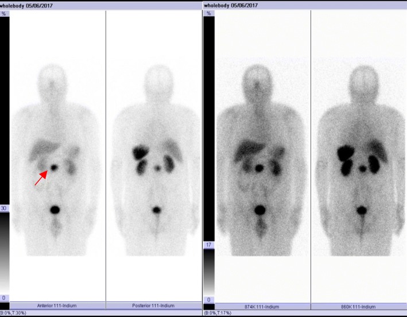This screenshot has width=407, height=317.
Task: Click the red arrow annotation on anterior image
Action: 41,179
